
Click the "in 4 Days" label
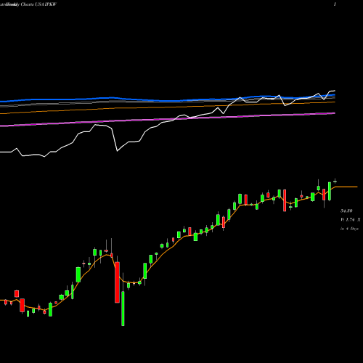(x=349, y=229)
